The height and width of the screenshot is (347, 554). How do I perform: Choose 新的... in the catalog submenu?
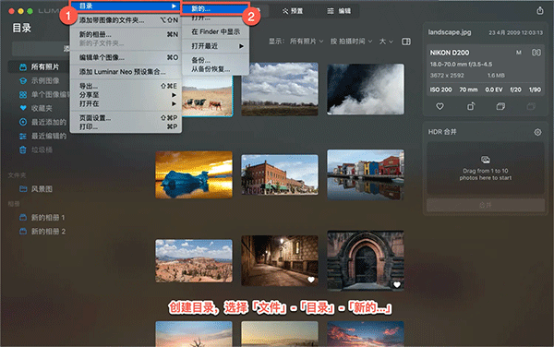tap(215, 9)
